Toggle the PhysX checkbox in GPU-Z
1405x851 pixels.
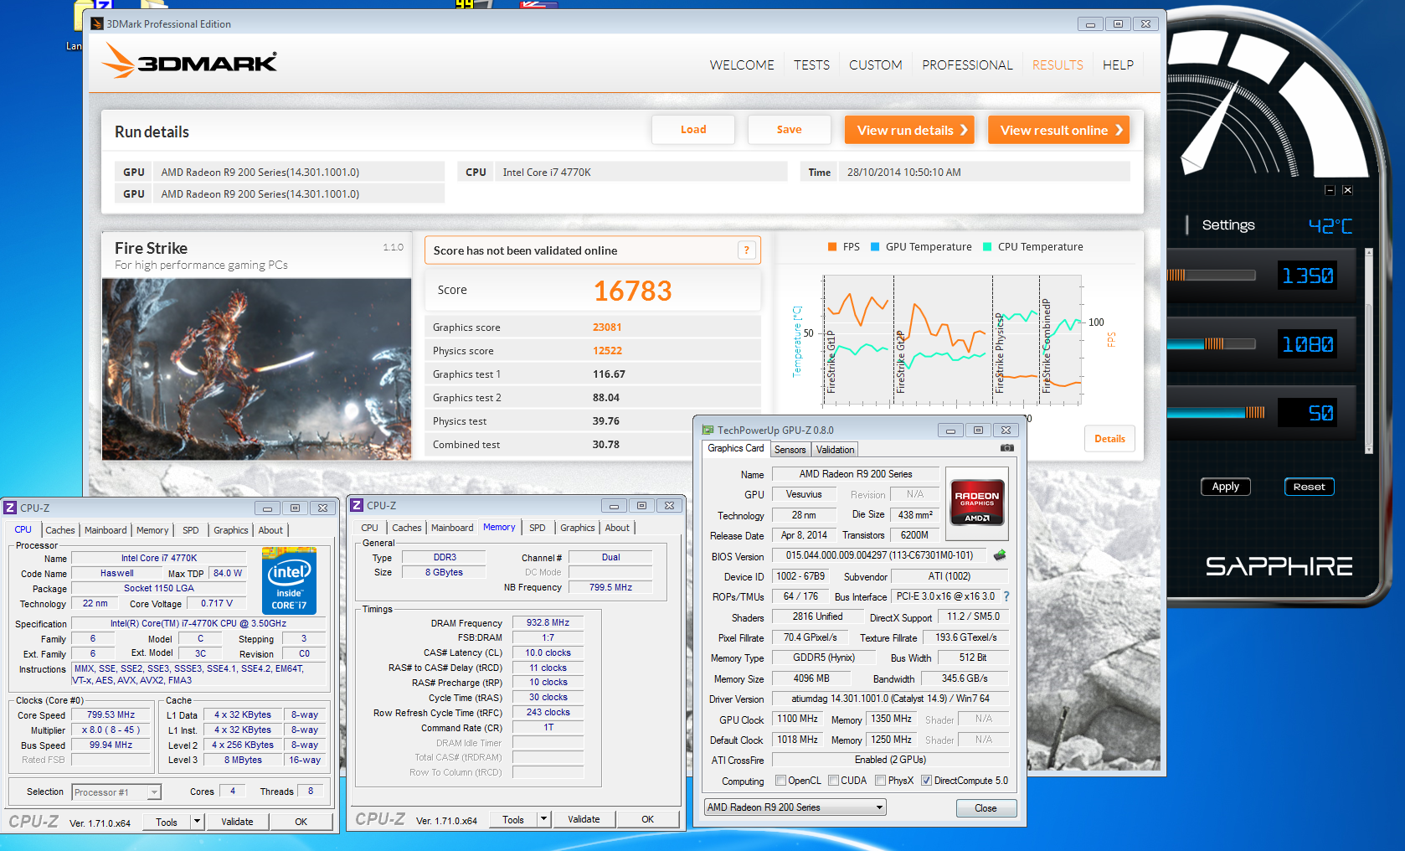click(x=881, y=781)
